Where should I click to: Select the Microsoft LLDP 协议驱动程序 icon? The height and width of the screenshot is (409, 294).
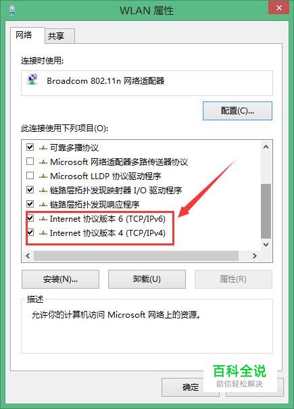coord(43,176)
